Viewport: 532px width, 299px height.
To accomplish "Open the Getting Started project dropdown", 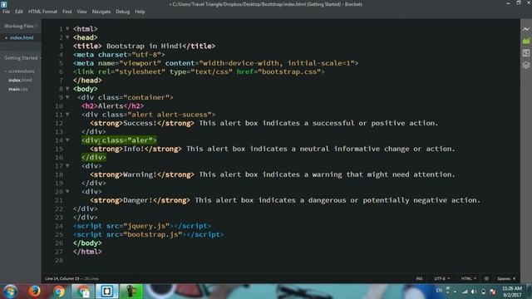I will click(x=22, y=58).
